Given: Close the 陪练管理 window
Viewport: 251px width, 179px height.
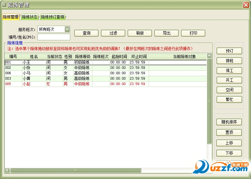Looking at the screenshot, I should [246, 5].
